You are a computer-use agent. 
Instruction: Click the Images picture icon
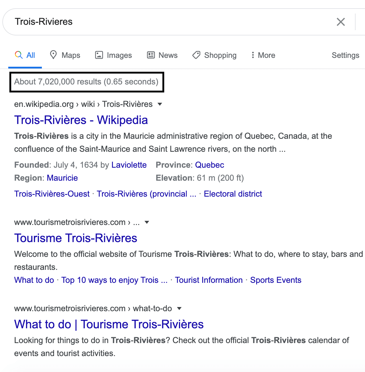[x=99, y=55]
